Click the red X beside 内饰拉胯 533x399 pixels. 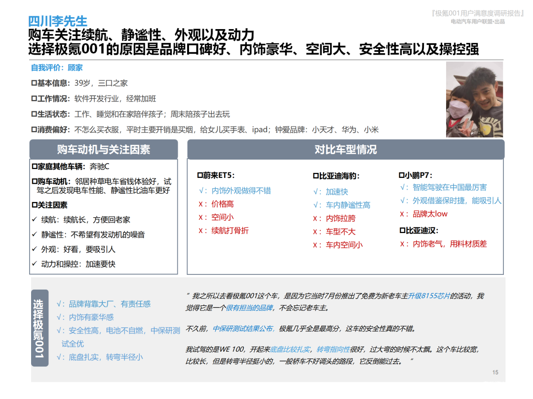click(317, 218)
